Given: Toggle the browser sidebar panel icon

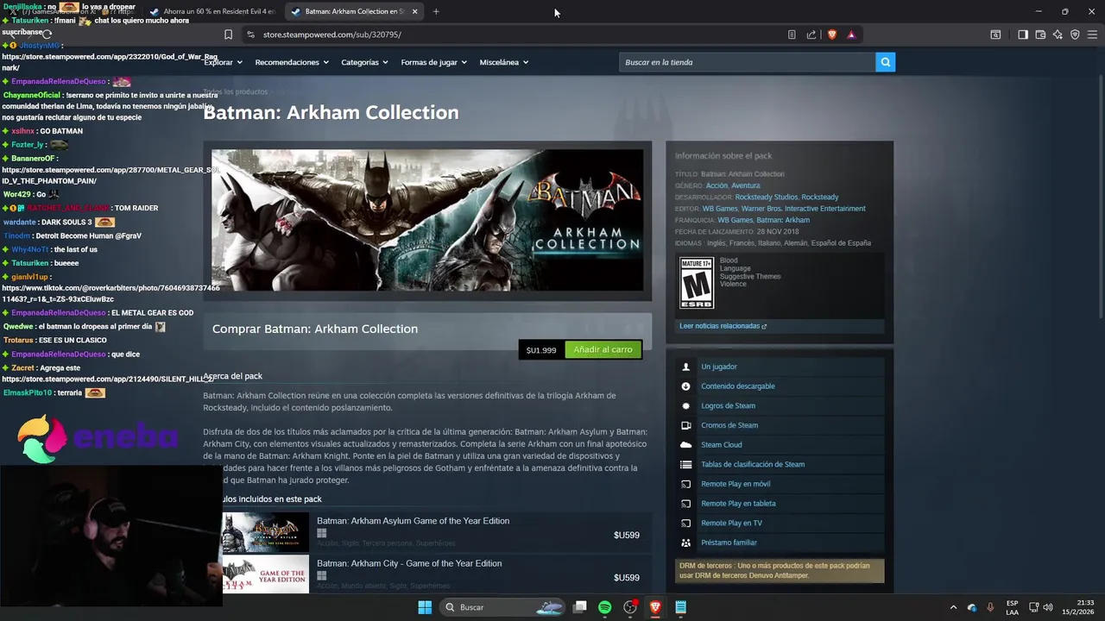Looking at the screenshot, I should pyautogui.click(x=1023, y=34).
